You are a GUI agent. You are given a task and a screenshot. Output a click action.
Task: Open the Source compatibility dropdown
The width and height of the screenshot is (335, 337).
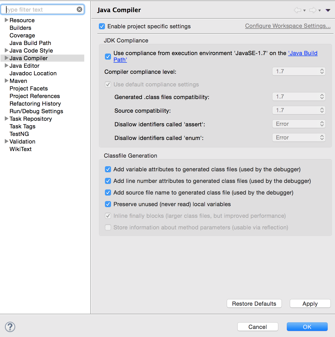point(299,110)
